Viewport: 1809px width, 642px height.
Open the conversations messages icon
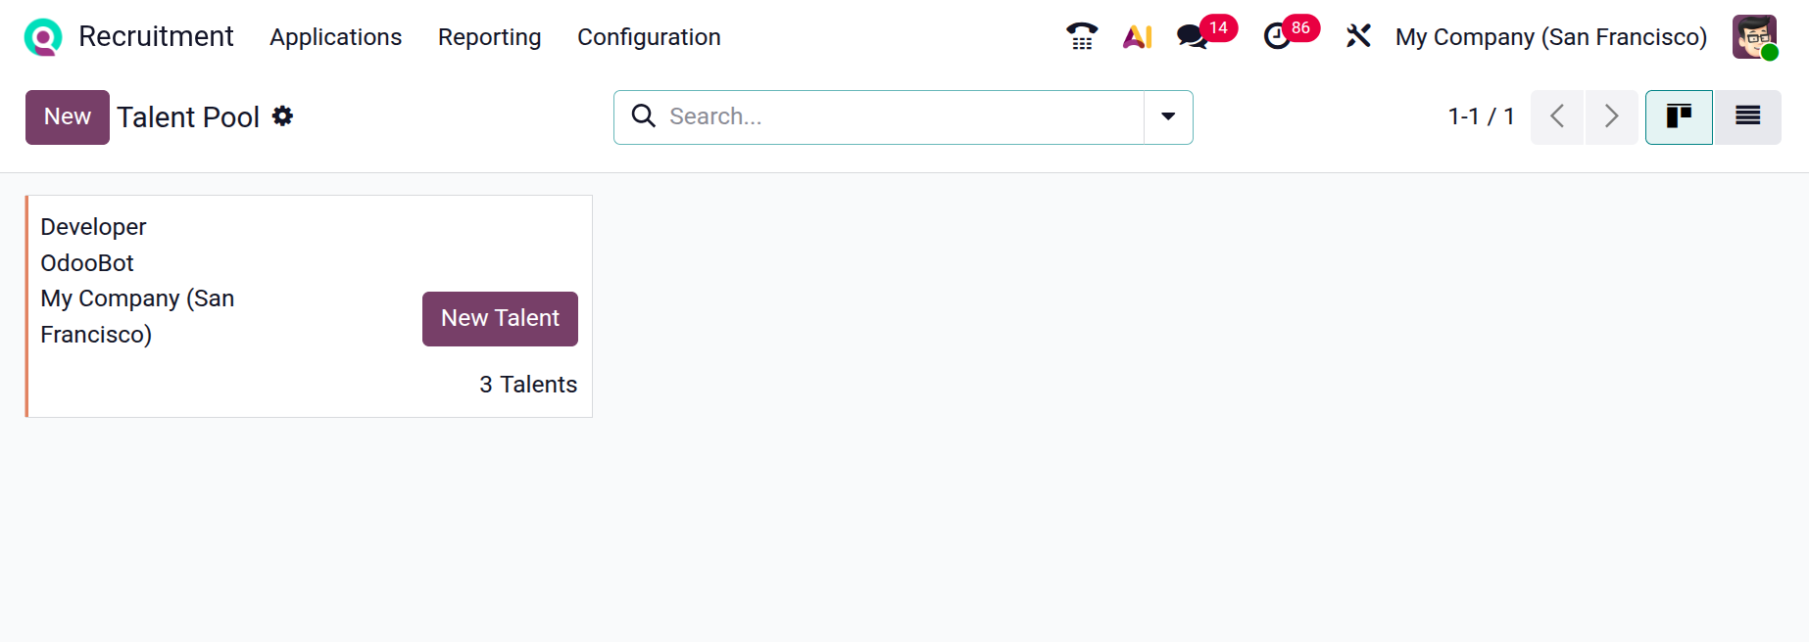1192,37
